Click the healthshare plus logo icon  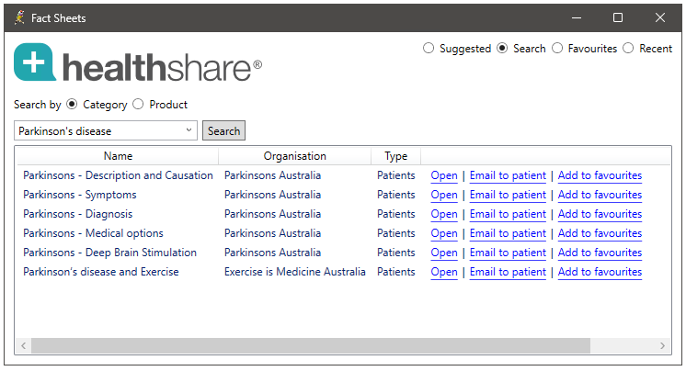click(x=35, y=62)
